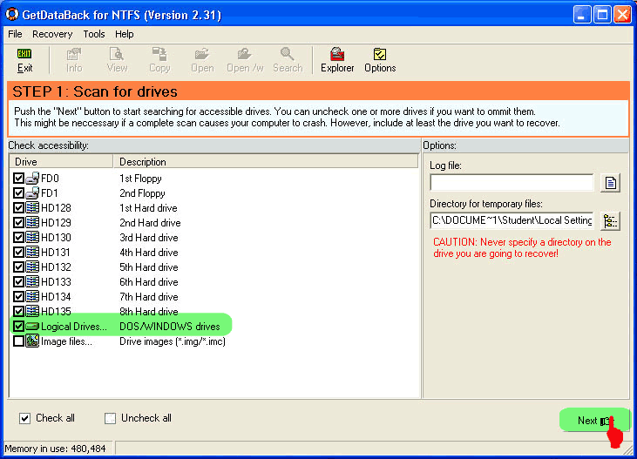
Task: Close the GetDataBack window
Action: (622, 15)
